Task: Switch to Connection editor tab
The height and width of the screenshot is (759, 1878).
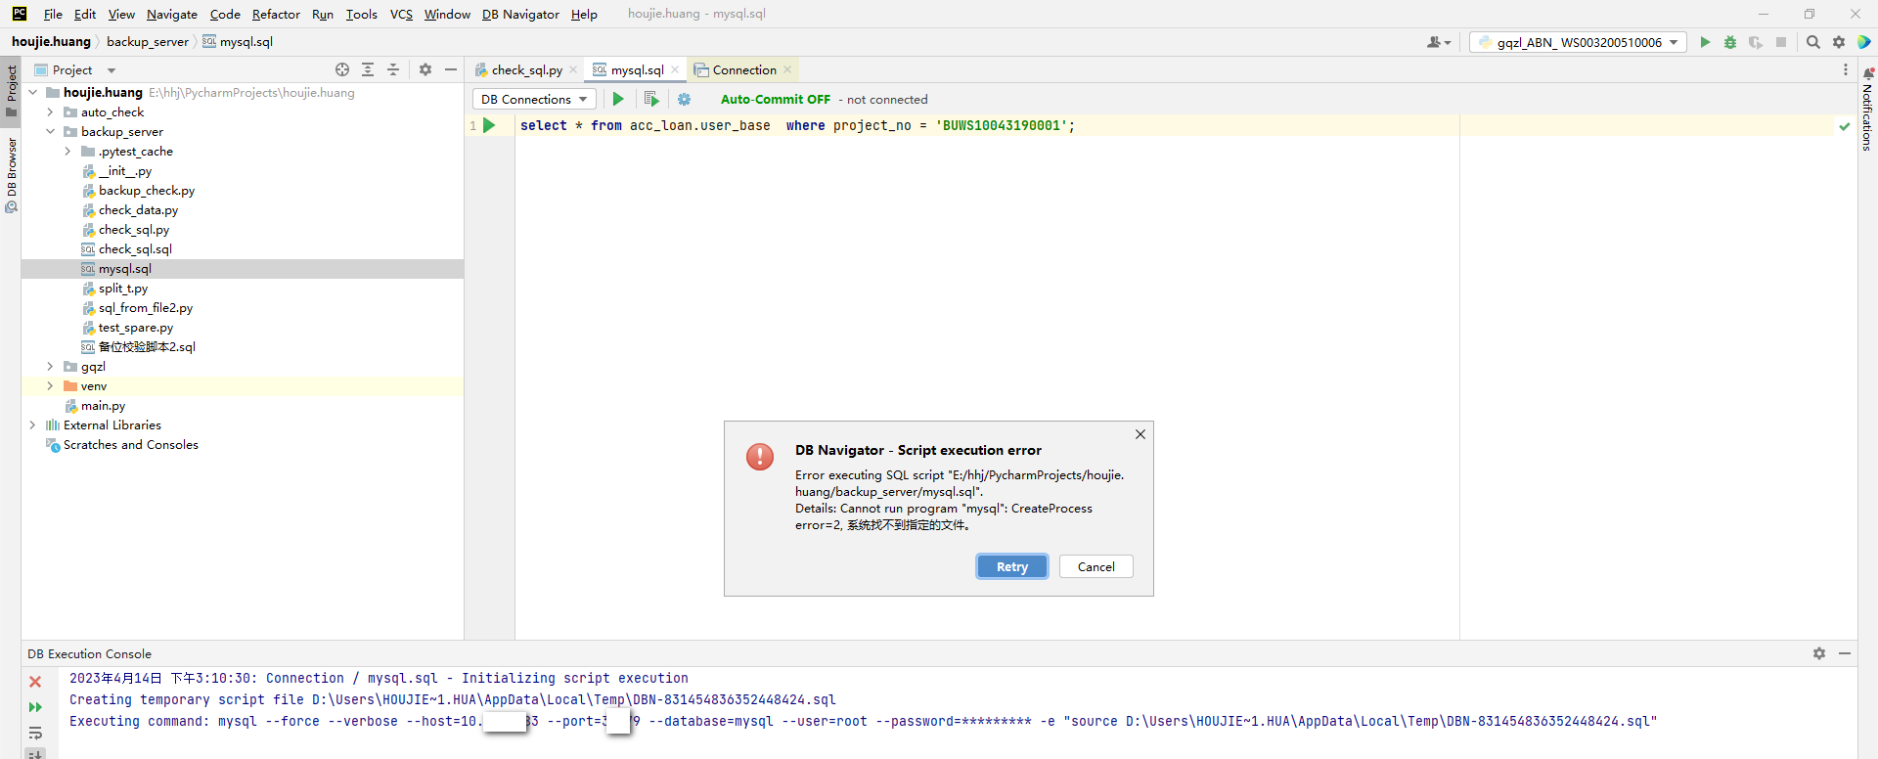Action: click(x=743, y=69)
